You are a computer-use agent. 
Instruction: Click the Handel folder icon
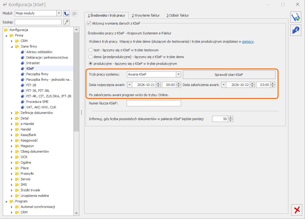(17, 129)
